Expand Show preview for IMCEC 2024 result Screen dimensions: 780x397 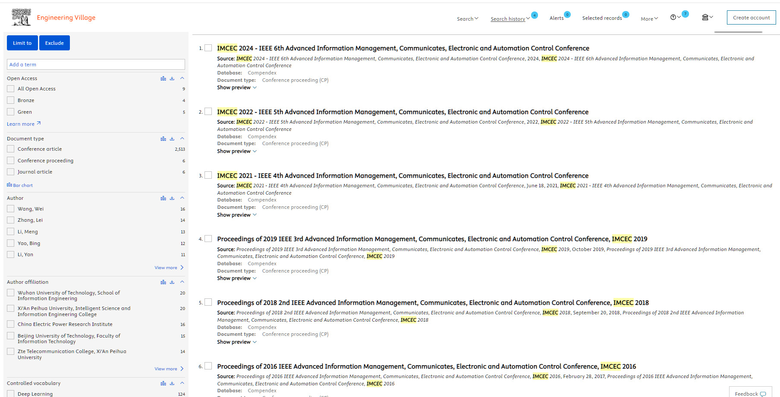click(237, 87)
